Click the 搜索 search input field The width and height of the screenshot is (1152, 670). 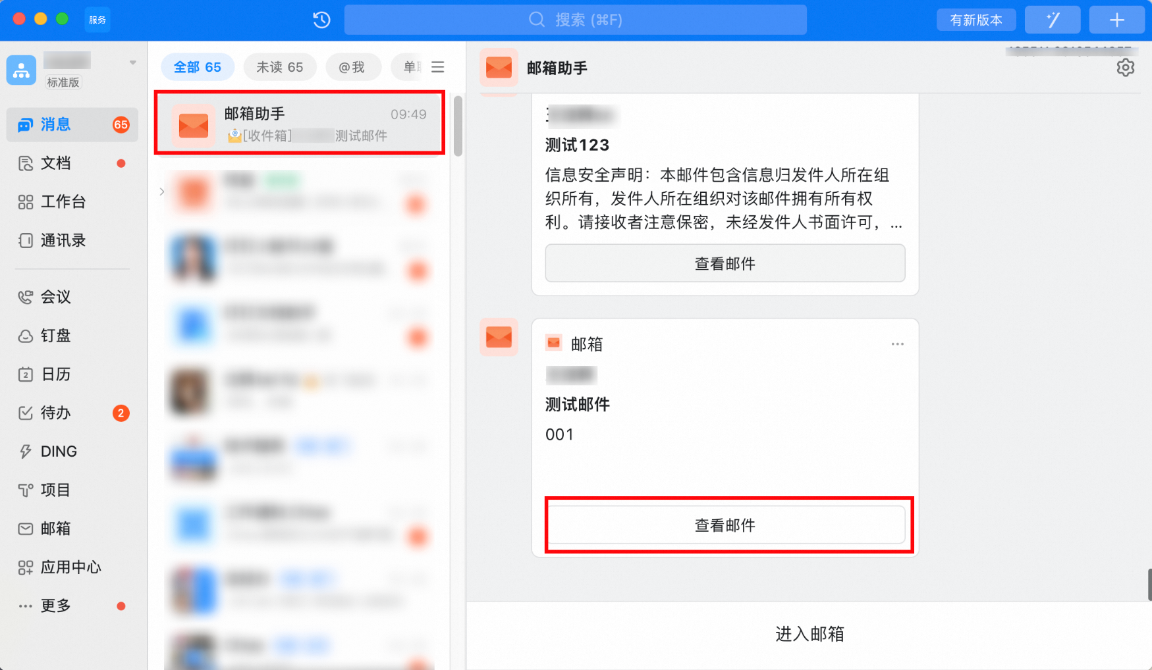[575, 20]
